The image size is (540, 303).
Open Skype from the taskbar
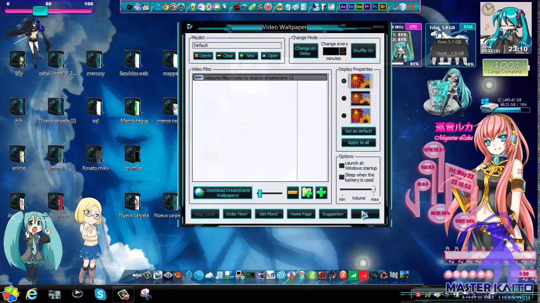(100, 294)
